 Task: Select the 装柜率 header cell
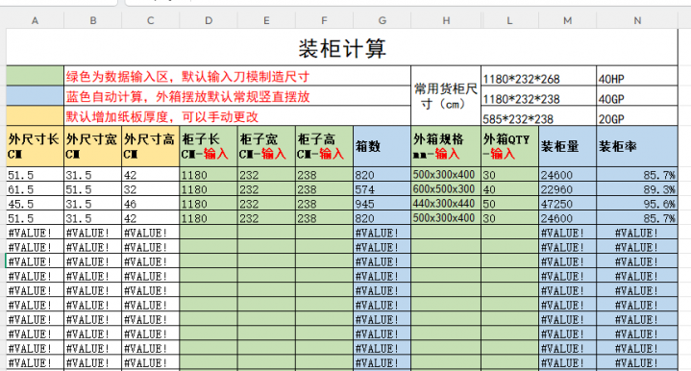637,146
